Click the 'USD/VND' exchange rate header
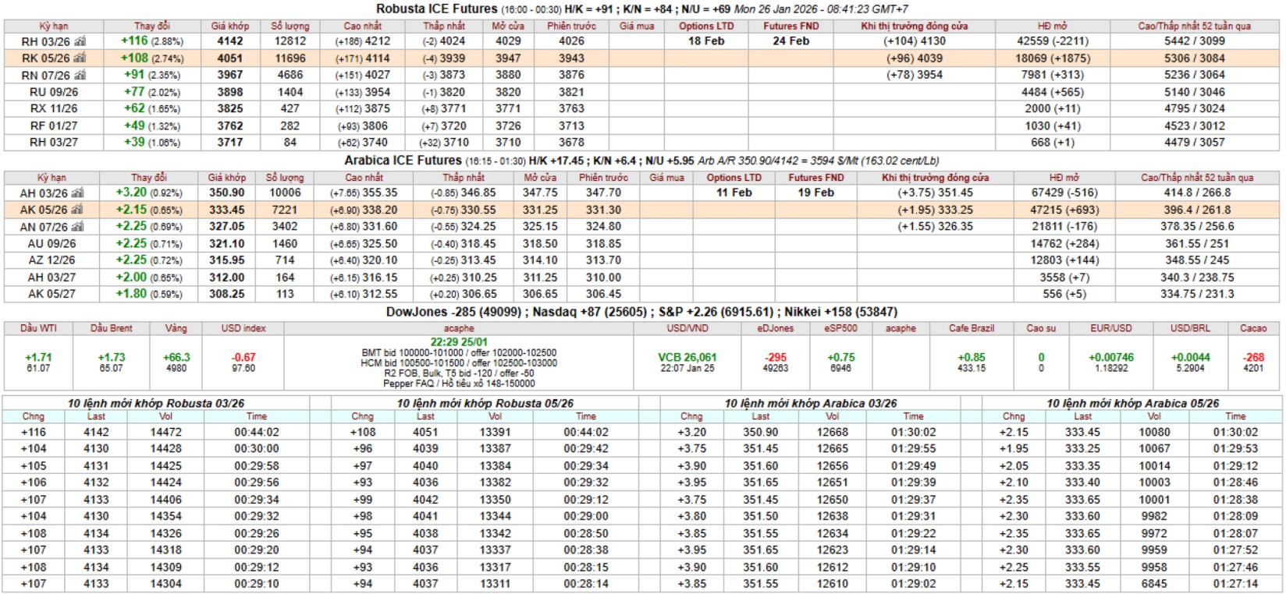Screen dimensions: 1286x594 tap(687, 328)
